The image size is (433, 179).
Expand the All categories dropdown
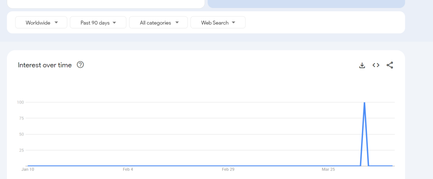tap(158, 22)
